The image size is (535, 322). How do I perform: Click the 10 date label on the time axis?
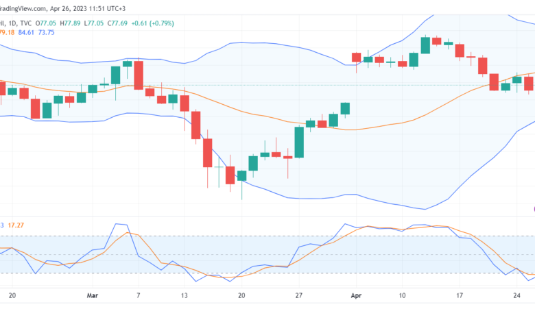pyautogui.click(x=402, y=295)
